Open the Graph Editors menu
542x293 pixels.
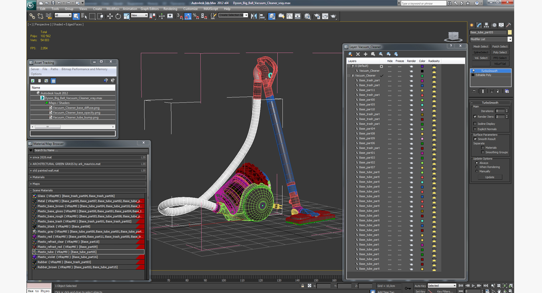[x=150, y=9]
